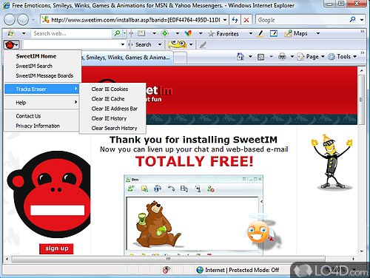Click the Refresh page button
Screen dimensions: 370x278
pos(235,20)
